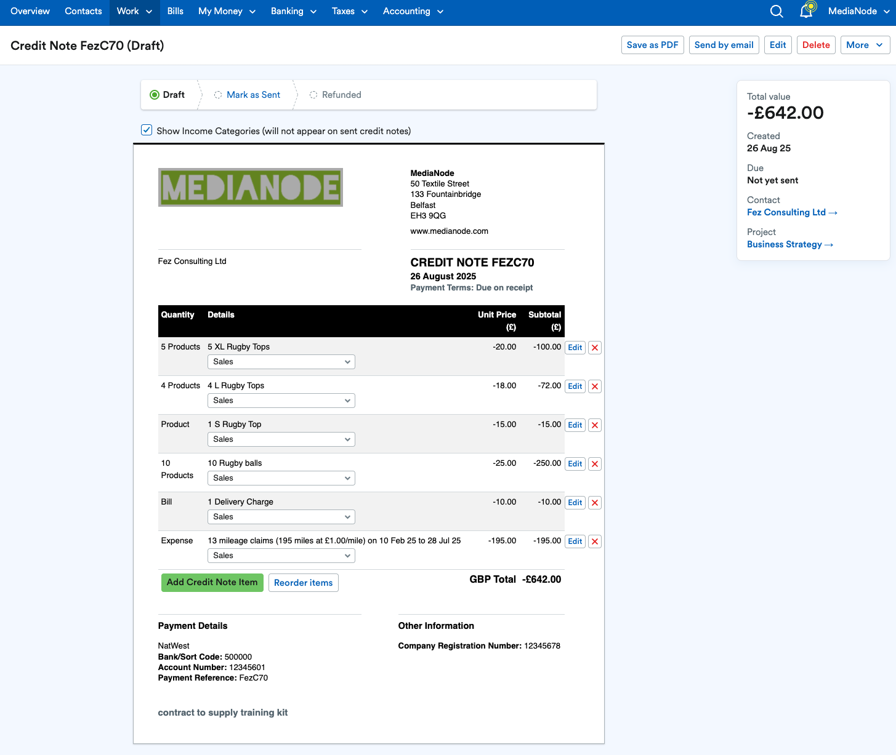Open the search magnifier icon
Screen dimensions: 896x755
[777, 12]
